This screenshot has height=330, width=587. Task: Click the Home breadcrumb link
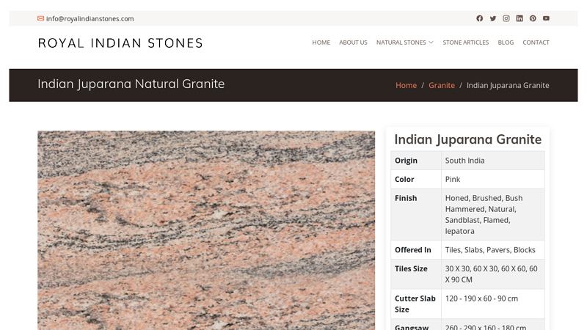coord(406,85)
